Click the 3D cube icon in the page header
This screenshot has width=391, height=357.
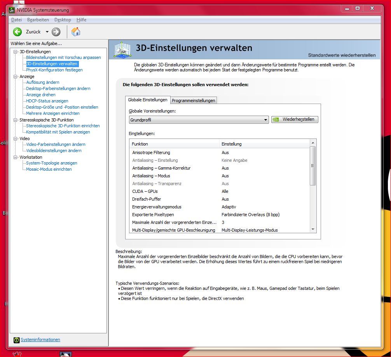(x=122, y=50)
